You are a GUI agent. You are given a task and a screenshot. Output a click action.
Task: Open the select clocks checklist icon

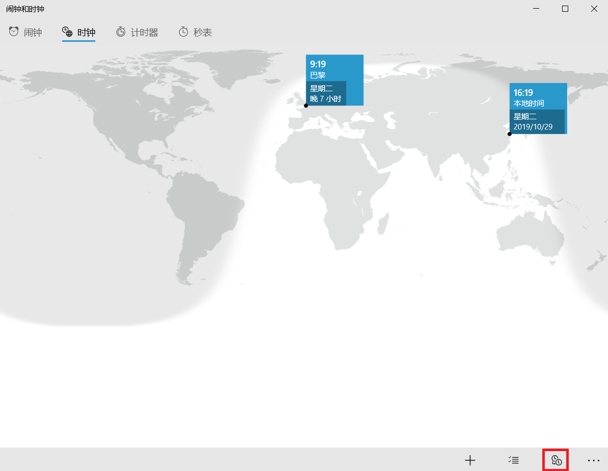[513, 460]
